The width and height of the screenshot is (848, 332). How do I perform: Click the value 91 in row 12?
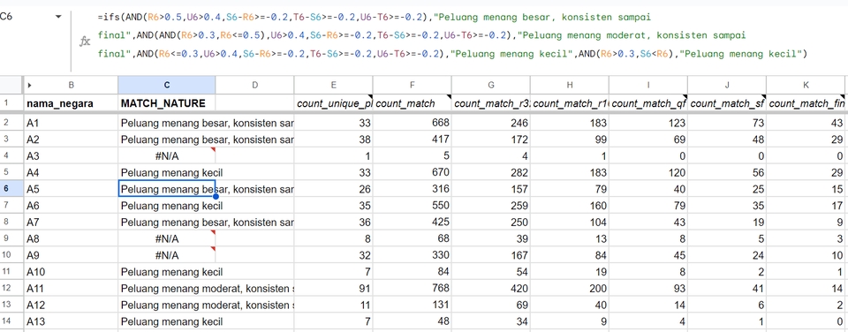click(333, 289)
